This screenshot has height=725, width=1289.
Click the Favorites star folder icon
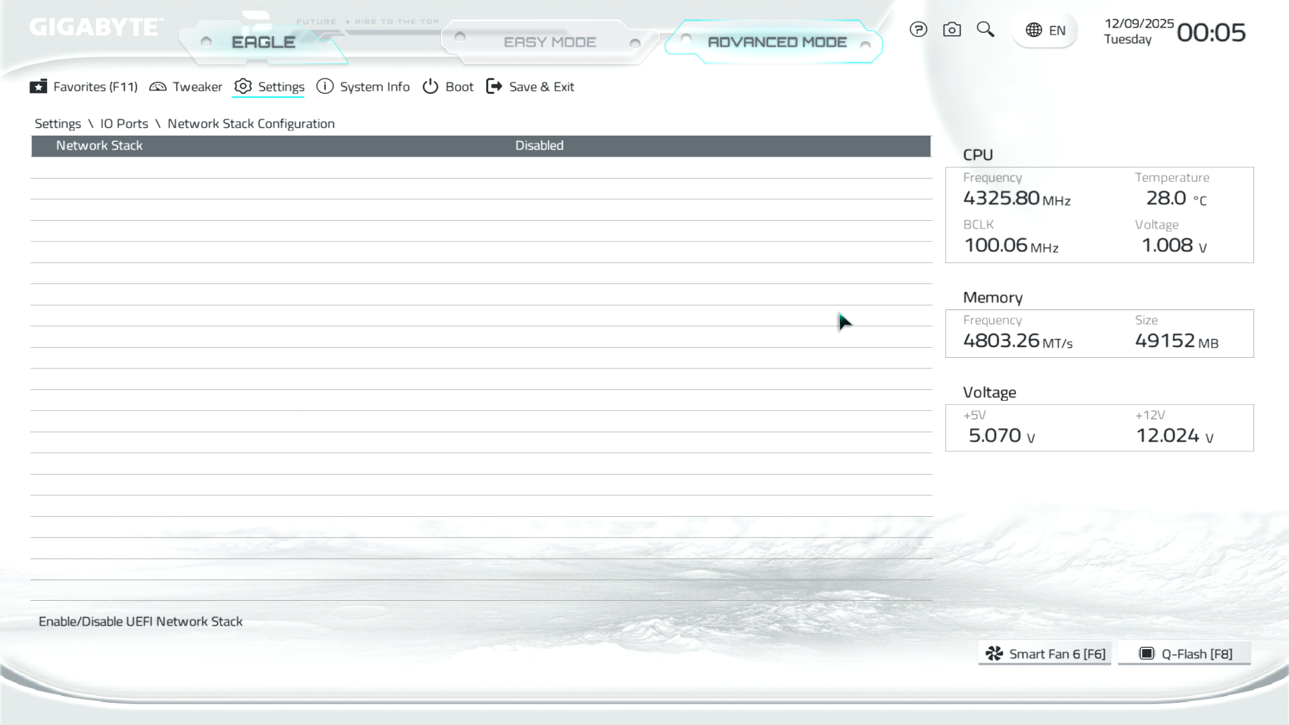(x=38, y=87)
